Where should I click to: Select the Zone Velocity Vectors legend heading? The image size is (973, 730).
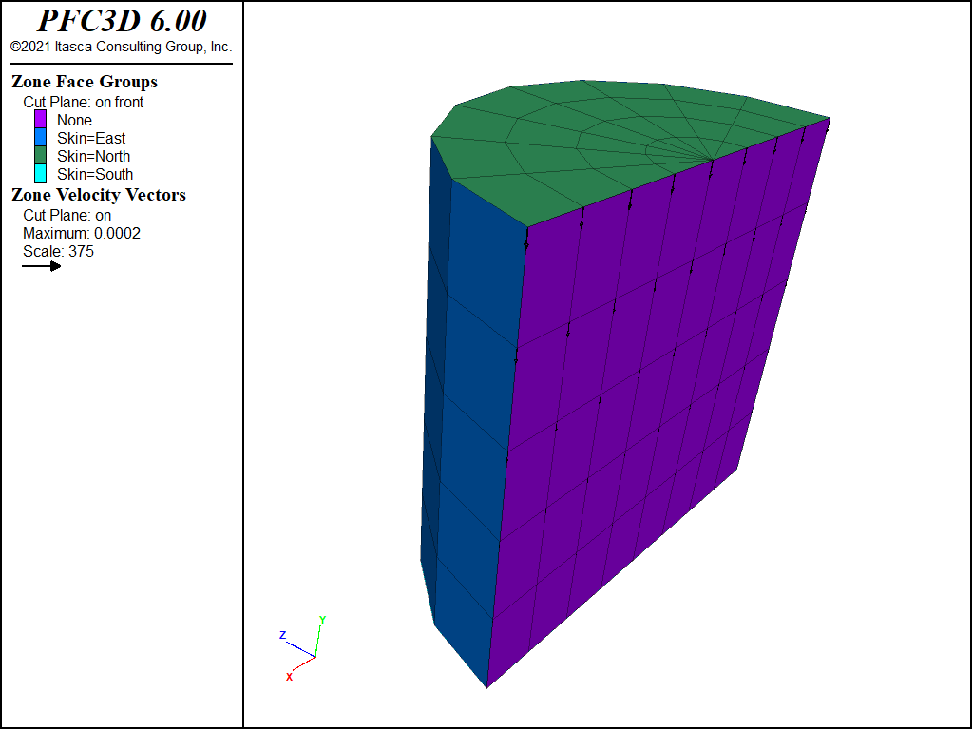(99, 195)
